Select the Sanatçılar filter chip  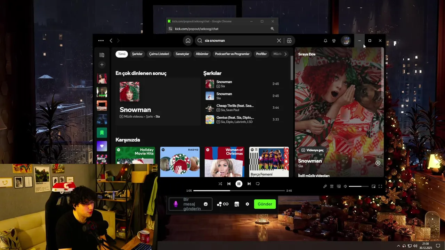click(x=183, y=54)
